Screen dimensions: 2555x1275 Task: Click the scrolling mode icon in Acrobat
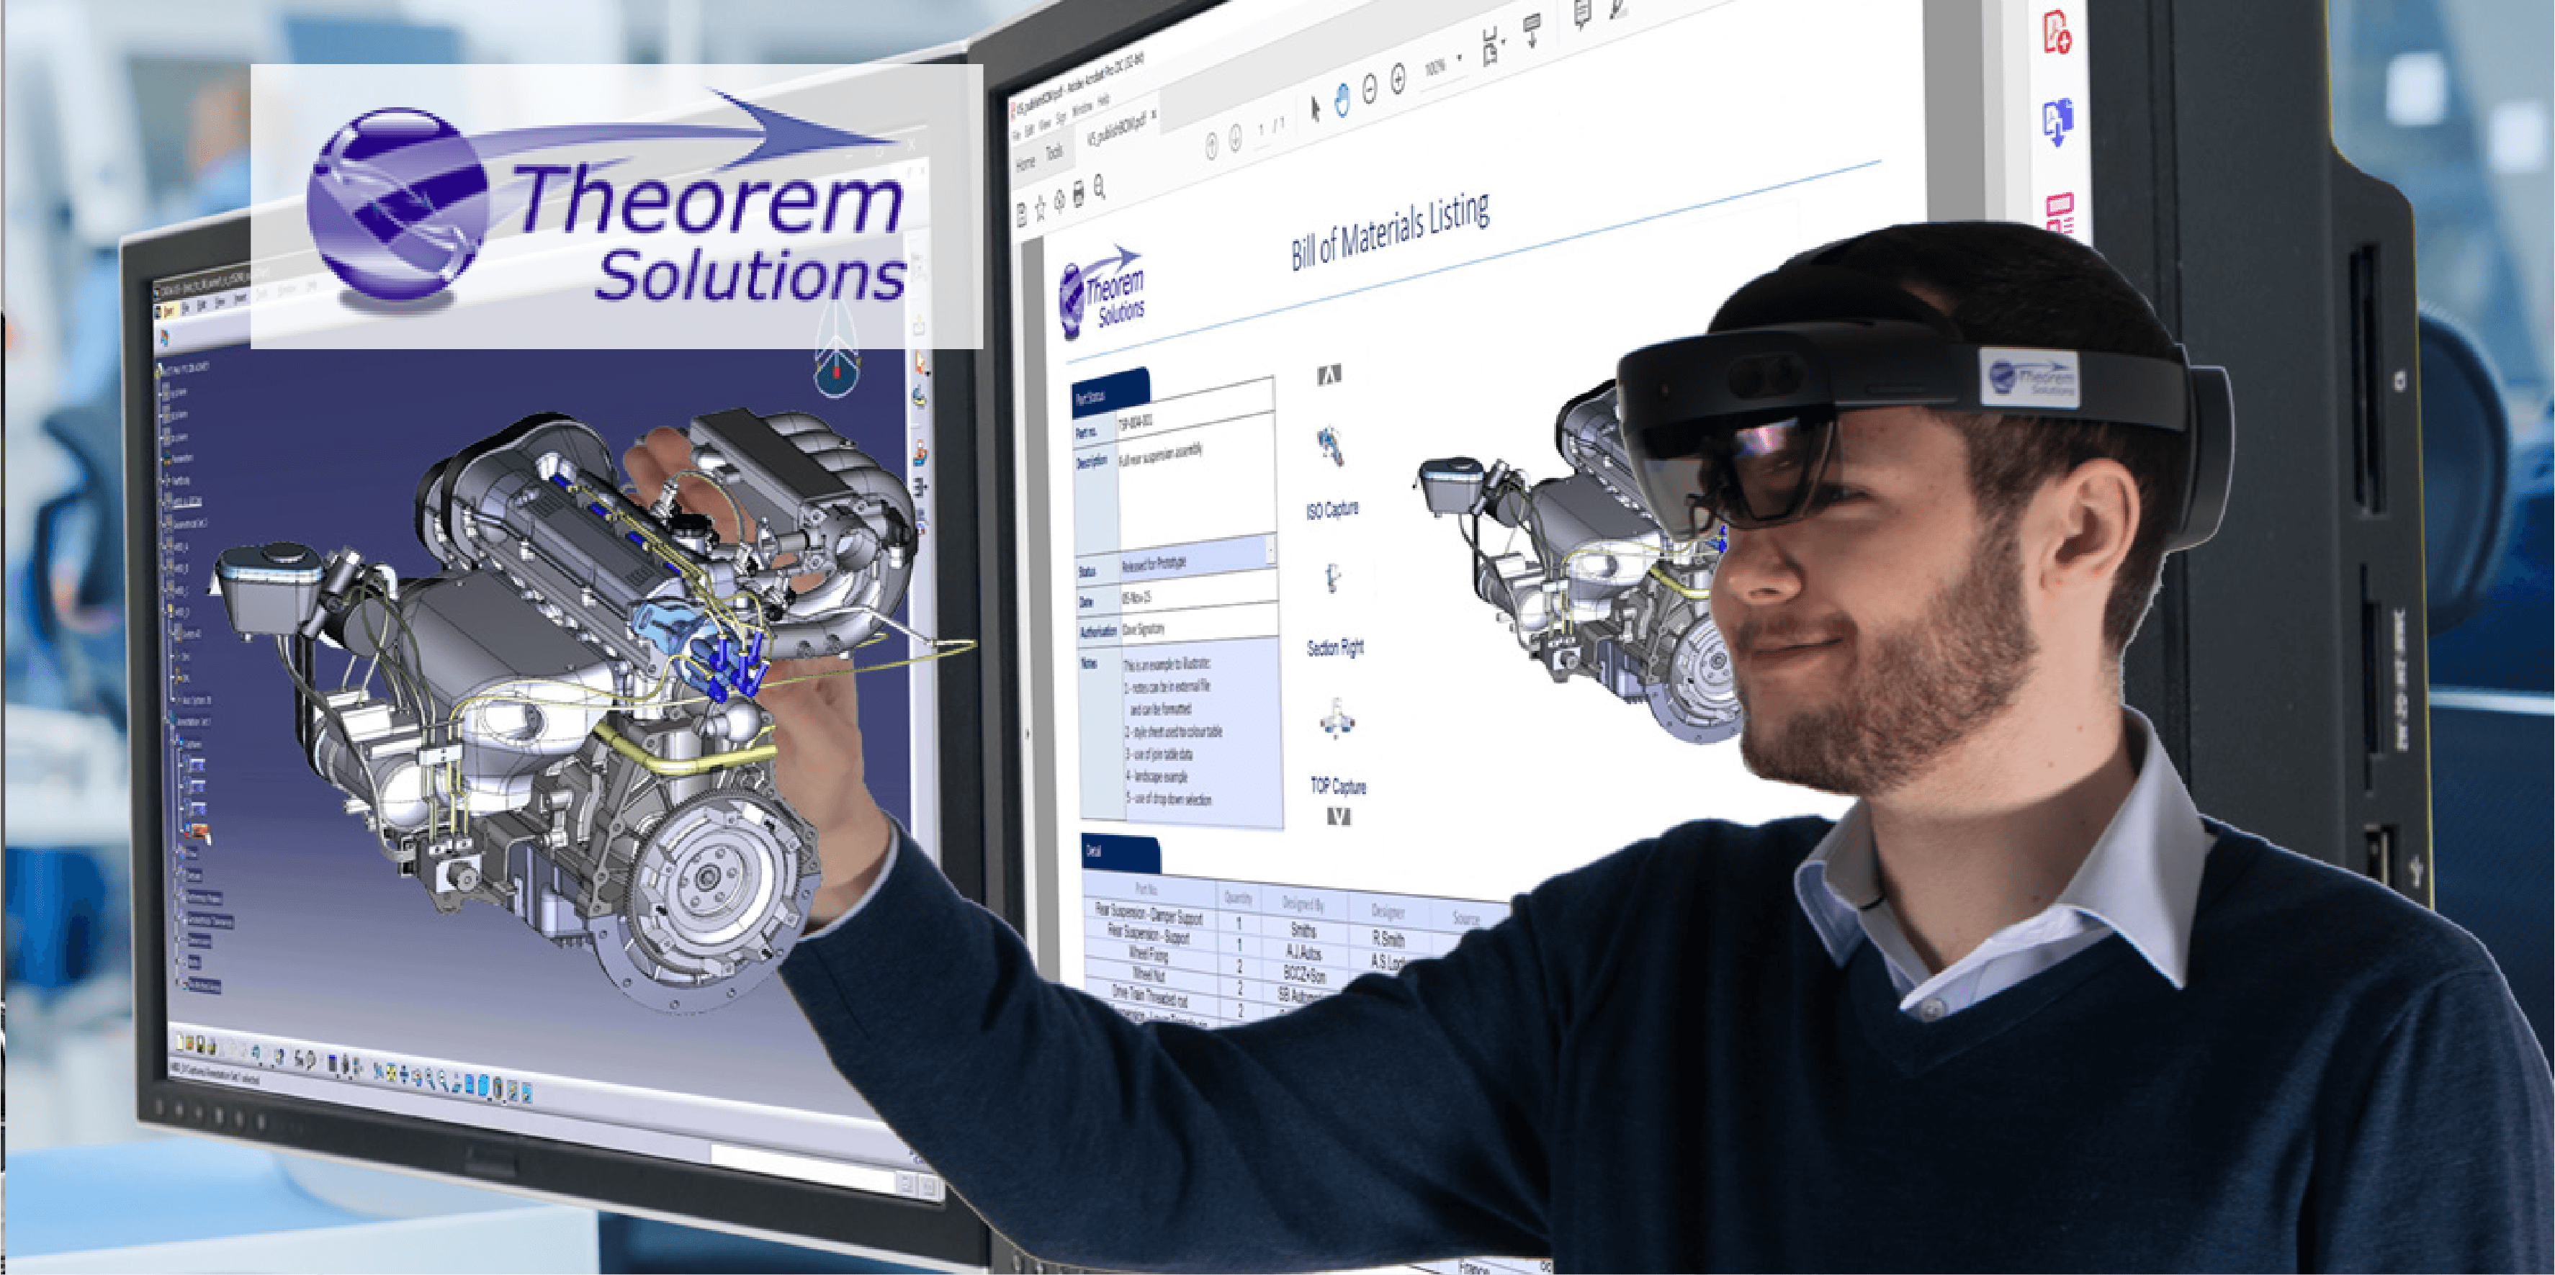1532,30
